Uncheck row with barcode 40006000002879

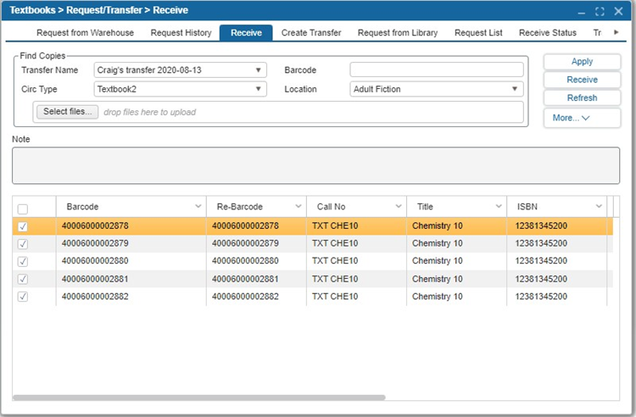23,244
